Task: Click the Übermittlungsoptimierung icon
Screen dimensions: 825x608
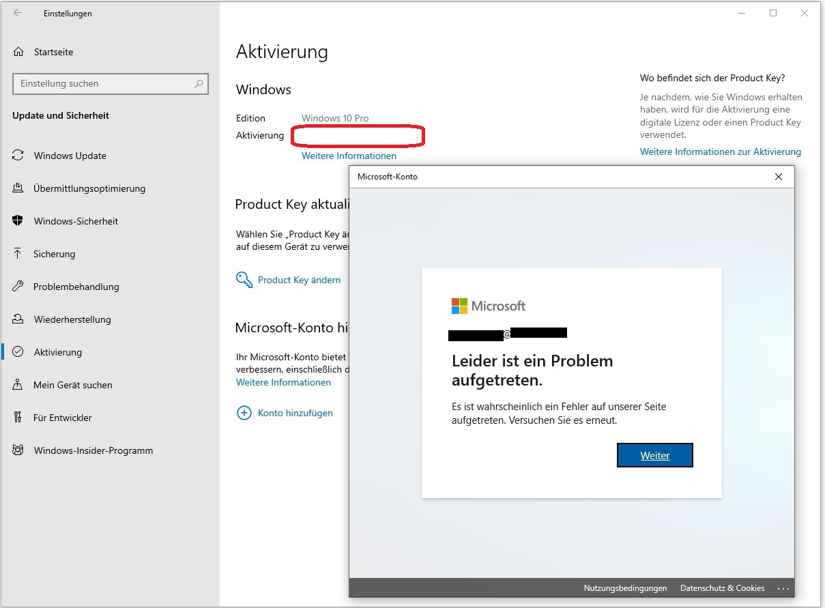Action: (18, 188)
